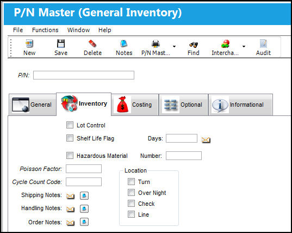The height and width of the screenshot is (233, 292).
Task: Open the Window menu
Action: [78, 30]
